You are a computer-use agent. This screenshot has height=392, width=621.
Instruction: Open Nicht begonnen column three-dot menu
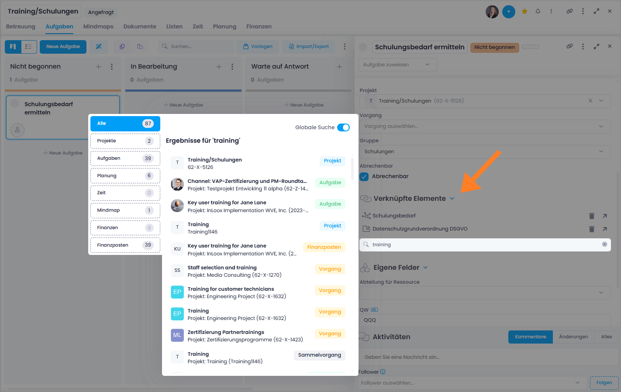[x=112, y=67]
